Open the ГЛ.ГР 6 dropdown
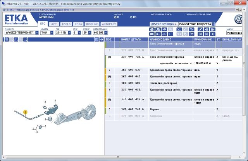The image size is (248, 161). tap(79, 33)
